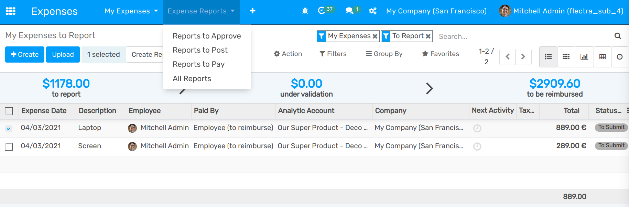Click the Upload button
629x207 pixels.
pyautogui.click(x=63, y=54)
